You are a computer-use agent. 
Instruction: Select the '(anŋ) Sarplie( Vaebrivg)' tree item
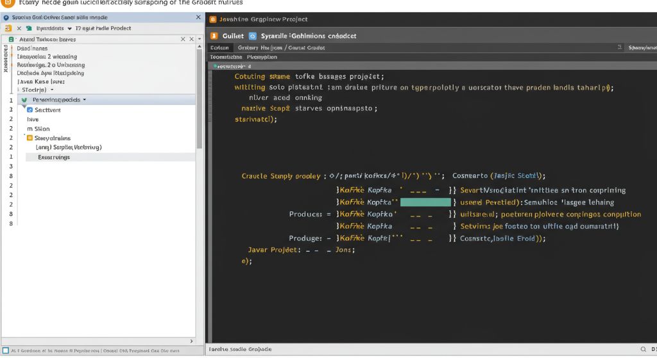(x=69, y=147)
